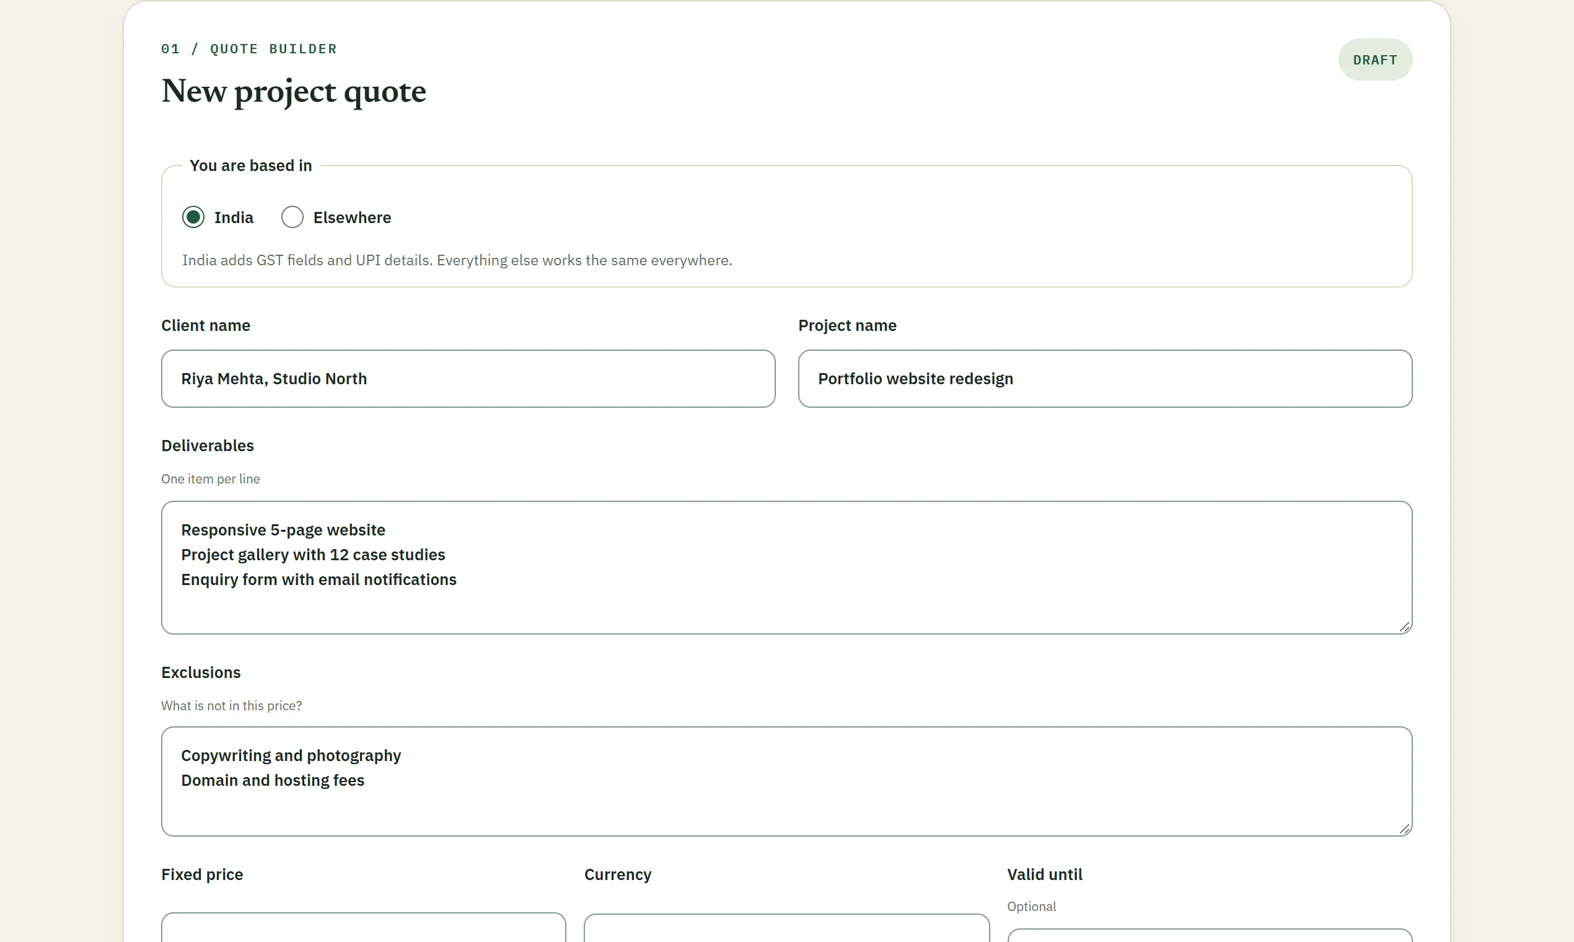Open the Currency field

(786, 928)
